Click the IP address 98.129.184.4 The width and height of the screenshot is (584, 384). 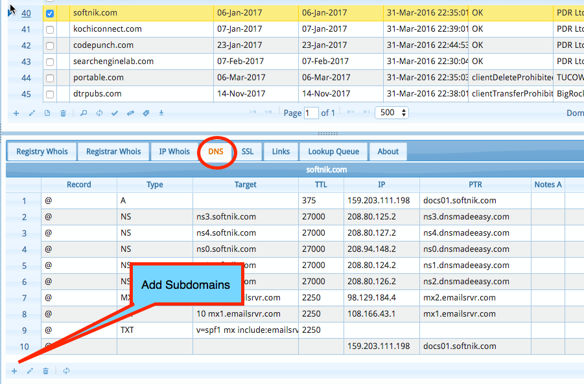tap(371, 298)
